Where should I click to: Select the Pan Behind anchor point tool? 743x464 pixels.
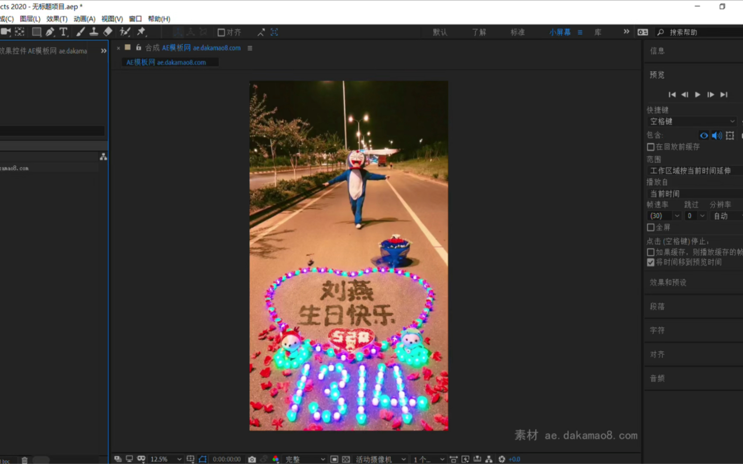20,32
